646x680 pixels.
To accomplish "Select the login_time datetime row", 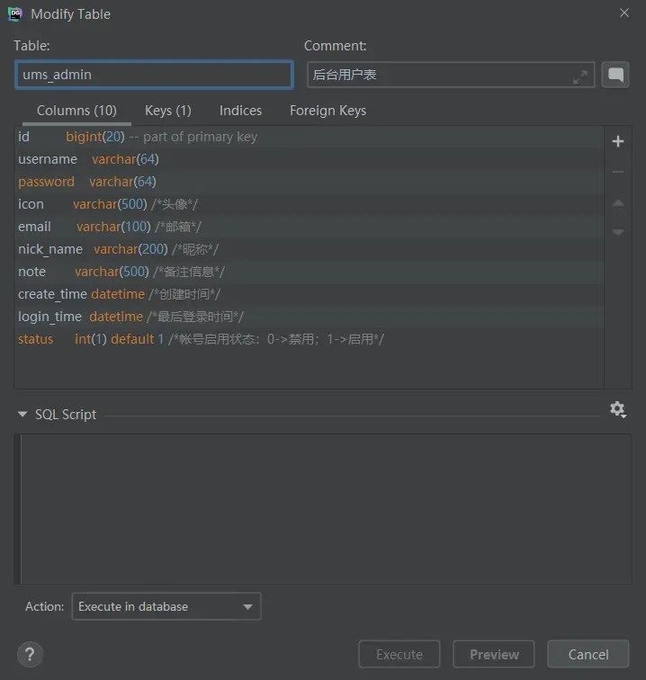I will [309, 317].
